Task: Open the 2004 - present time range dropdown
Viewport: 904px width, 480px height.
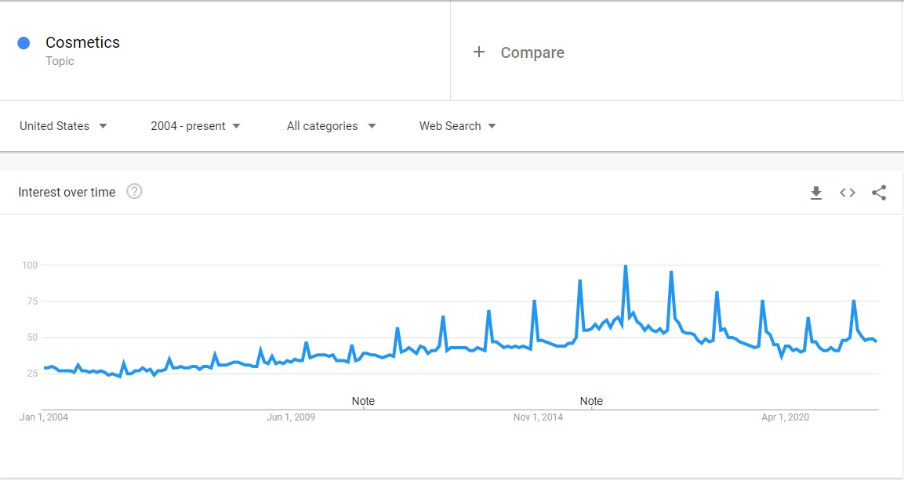Action: pos(195,126)
